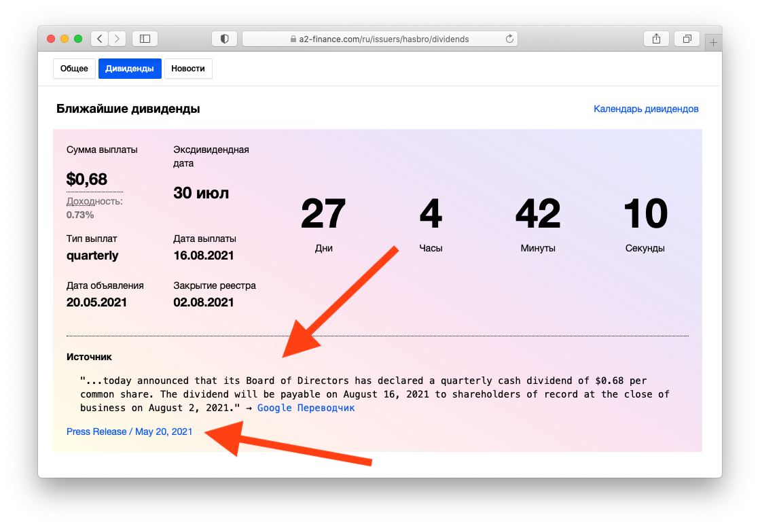Screen dimensions: 760x528
Task: Open Press Release / May 20, 2021 link
Action: pos(130,432)
